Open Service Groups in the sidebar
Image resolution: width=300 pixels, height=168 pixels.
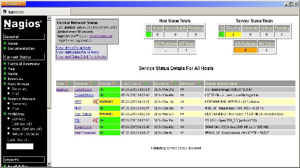(21, 99)
